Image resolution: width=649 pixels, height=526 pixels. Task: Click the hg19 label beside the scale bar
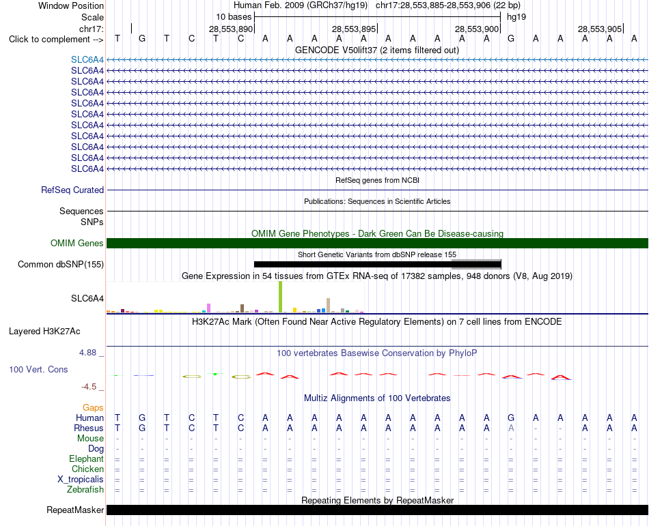click(x=516, y=17)
